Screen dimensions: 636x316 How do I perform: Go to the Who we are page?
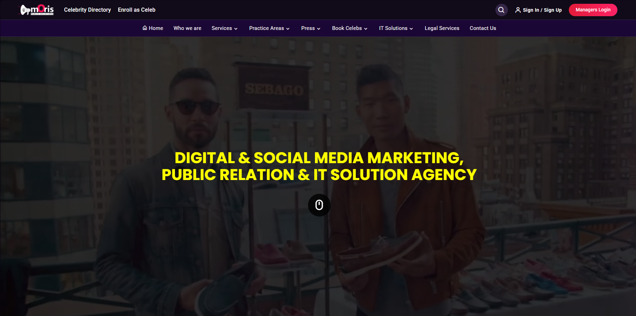pyautogui.click(x=187, y=28)
